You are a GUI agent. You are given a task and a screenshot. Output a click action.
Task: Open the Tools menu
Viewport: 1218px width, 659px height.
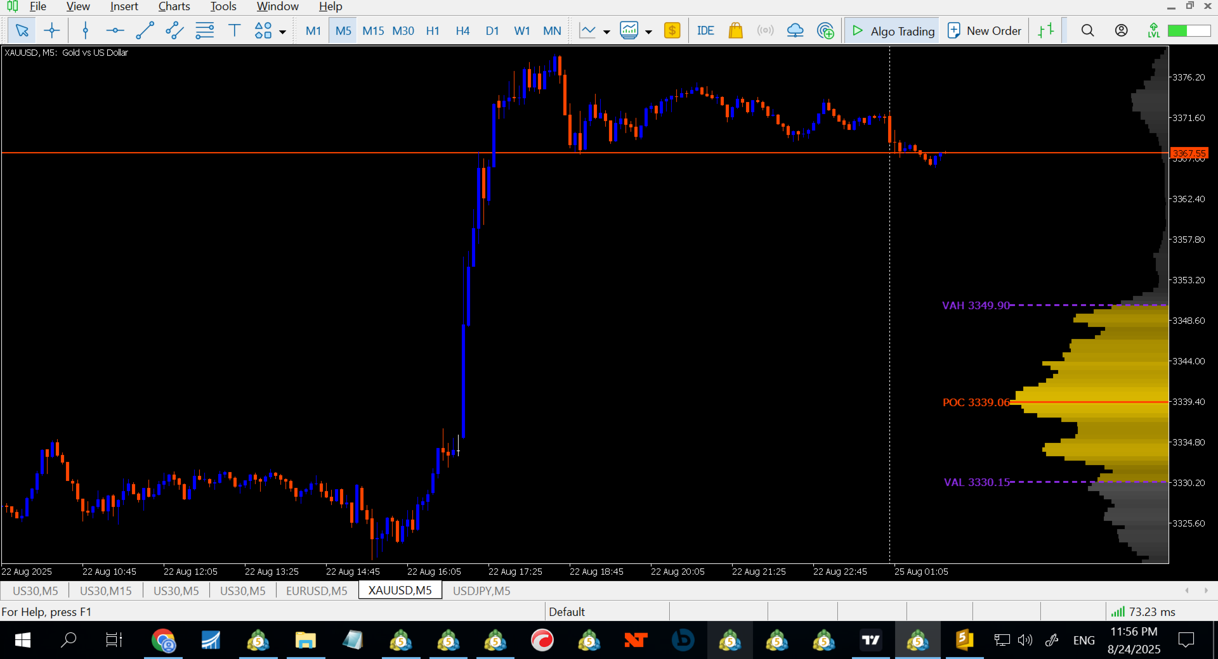(x=223, y=6)
